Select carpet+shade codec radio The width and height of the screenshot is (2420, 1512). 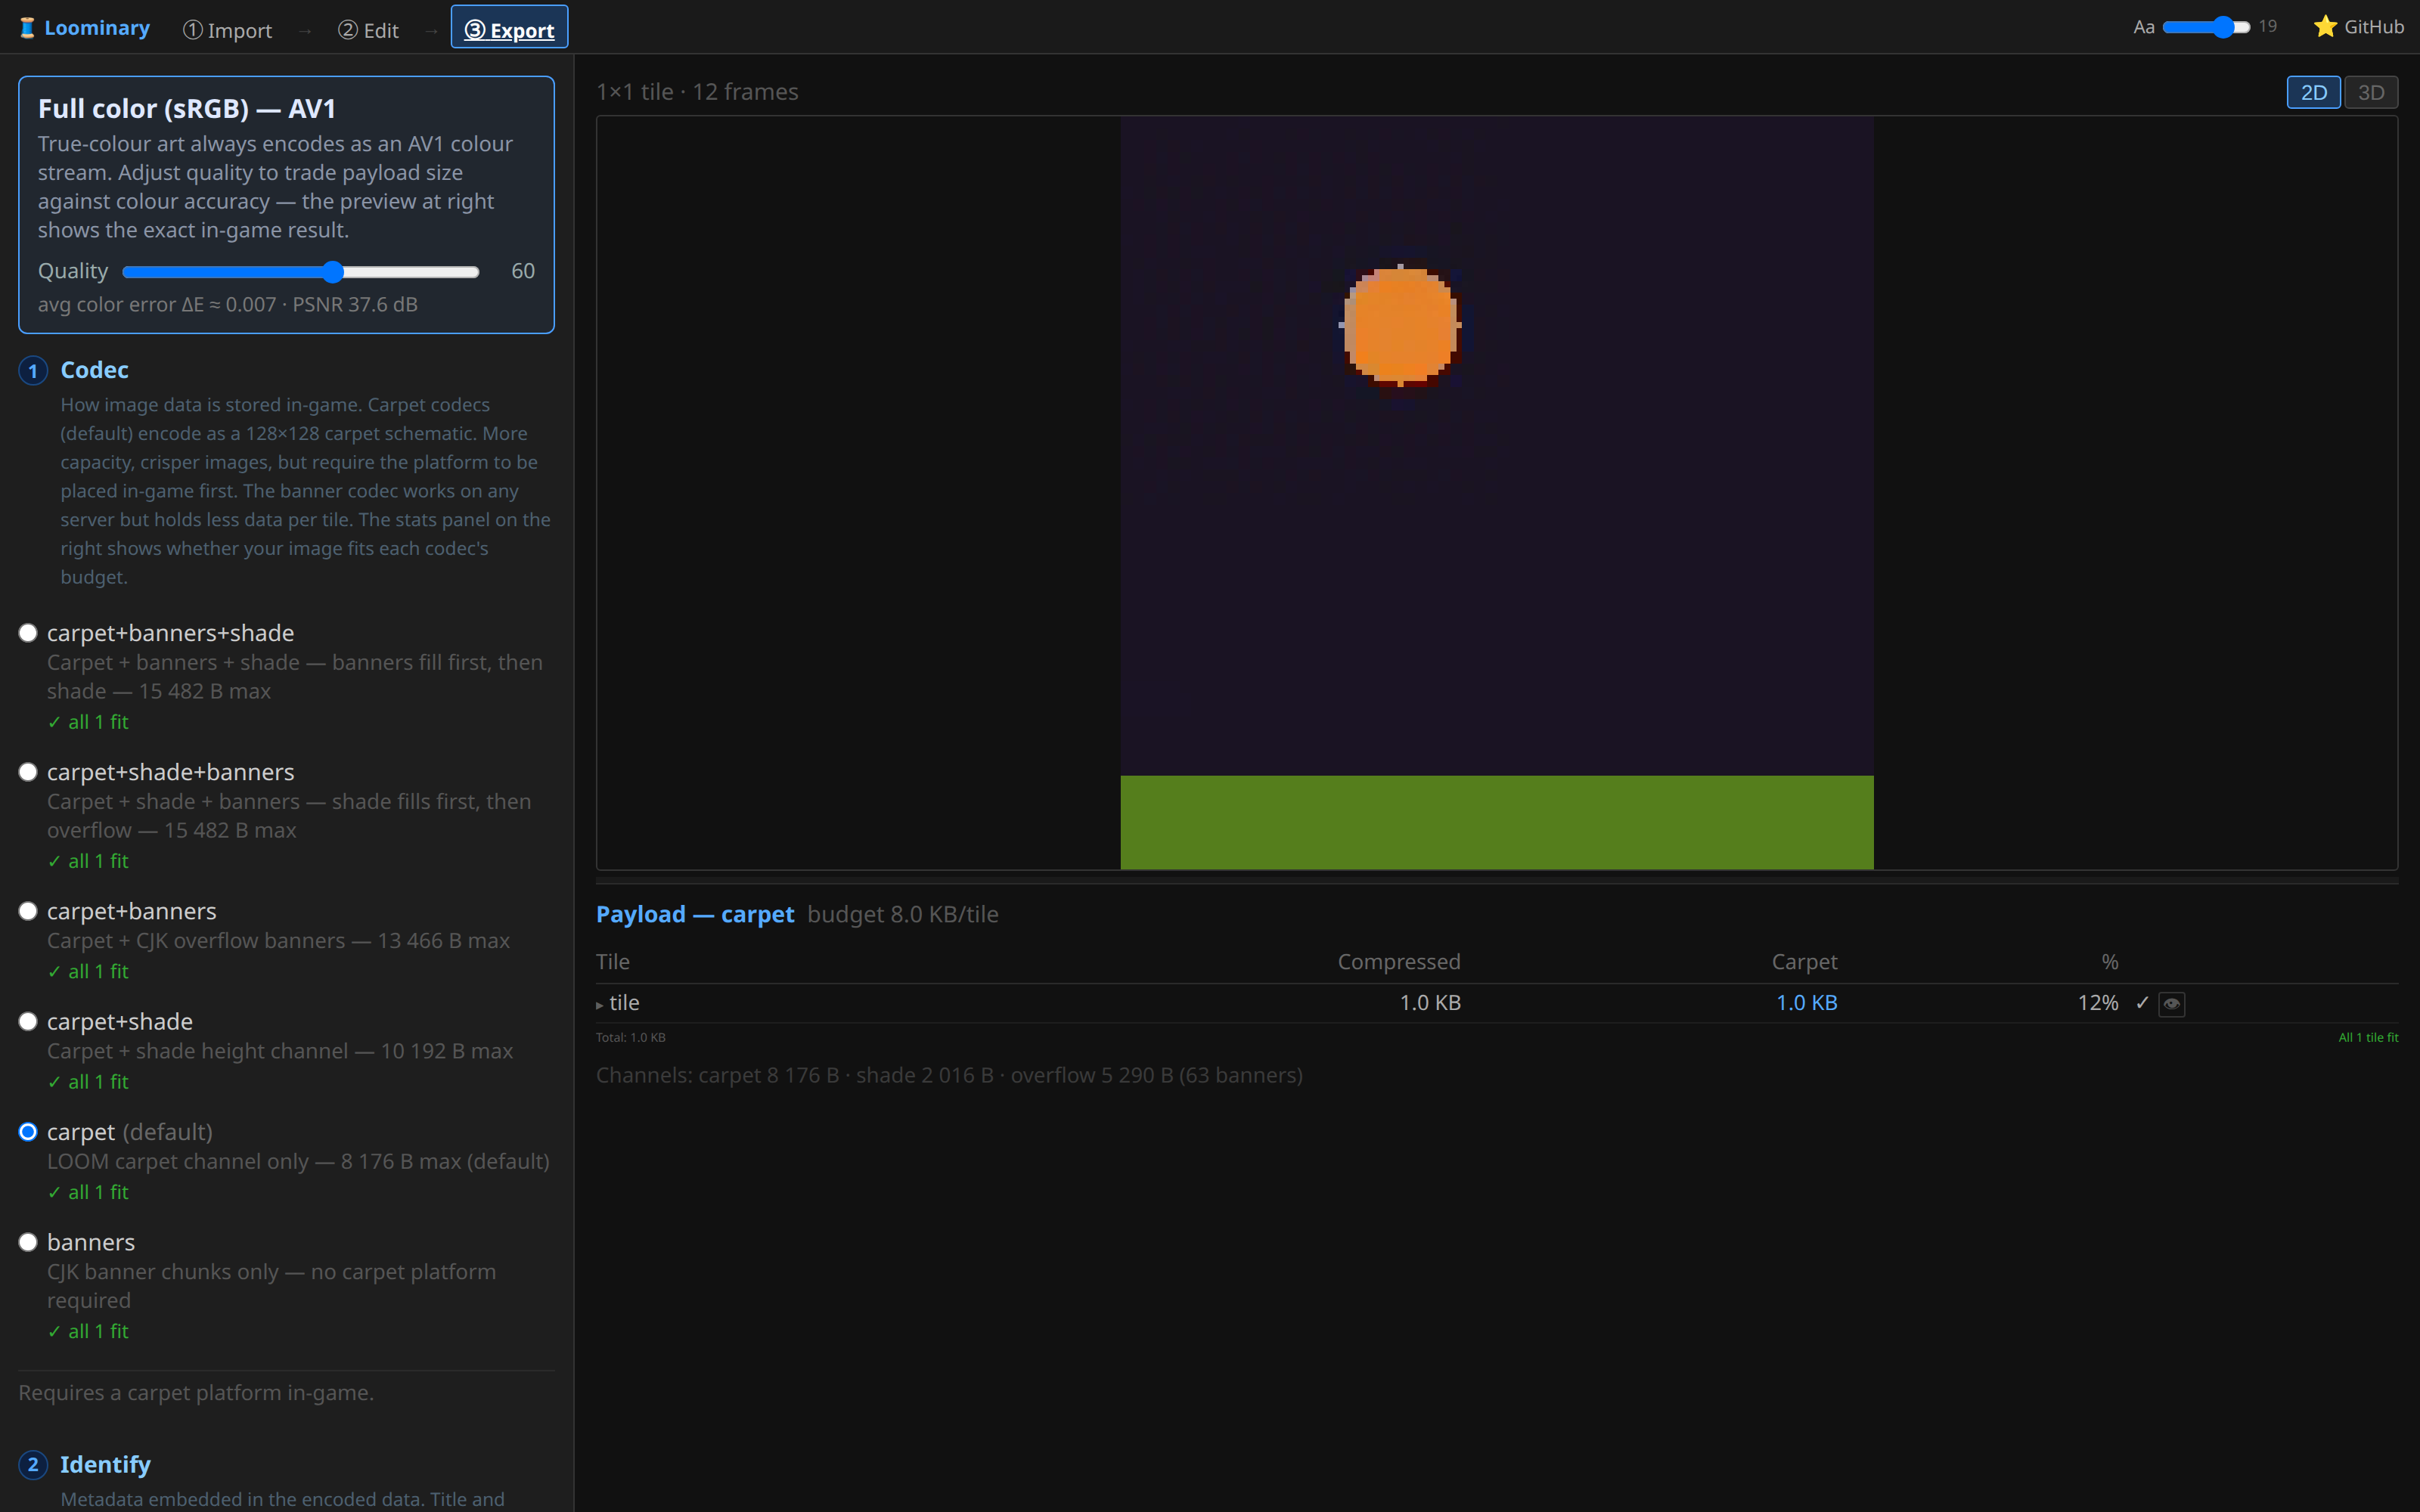pyautogui.click(x=28, y=1021)
